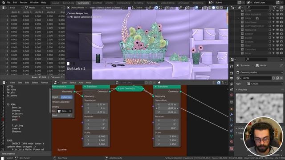This screenshot has width=285, height=160.
Task: Click the Scale X 0.150 field in the right Transform node
Action: pos(167,136)
